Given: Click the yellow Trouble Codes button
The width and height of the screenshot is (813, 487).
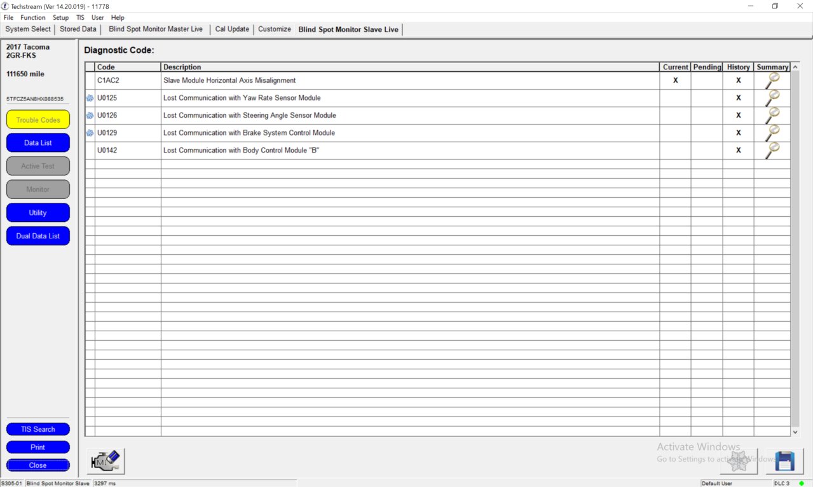Looking at the screenshot, I should [38, 120].
